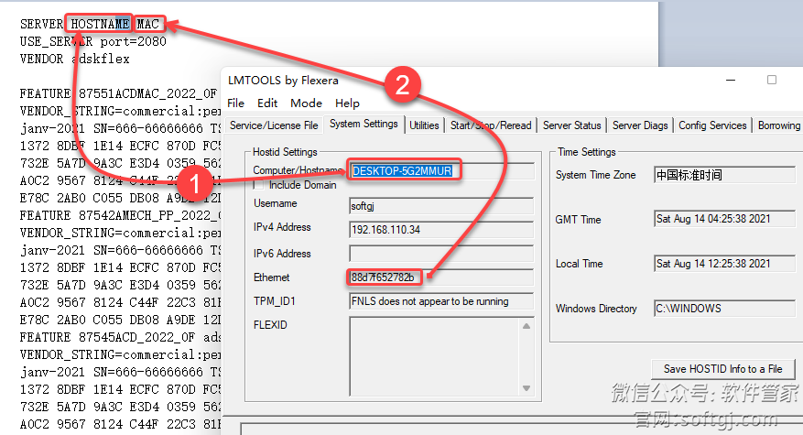Open the Help menu

click(347, 103)
